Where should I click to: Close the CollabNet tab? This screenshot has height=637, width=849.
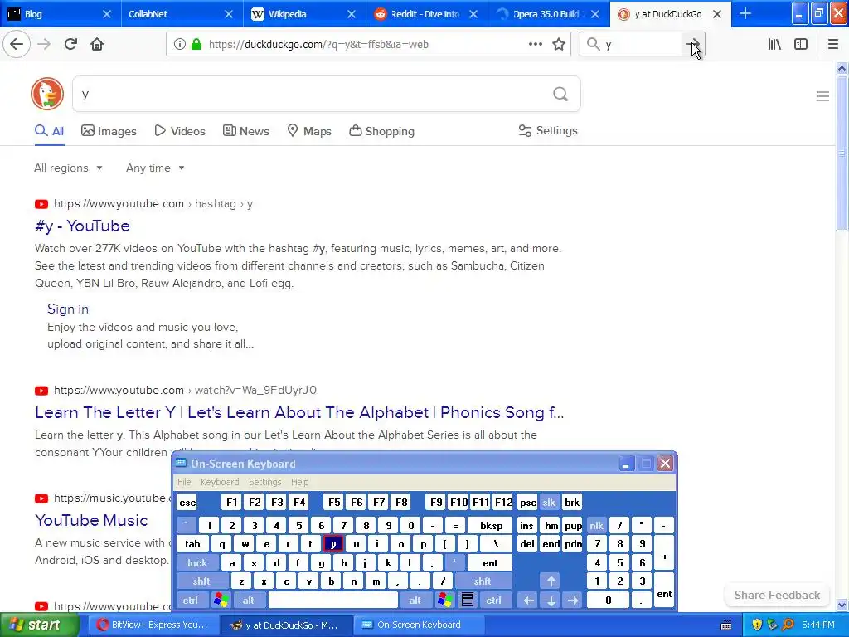click(229, 14)
